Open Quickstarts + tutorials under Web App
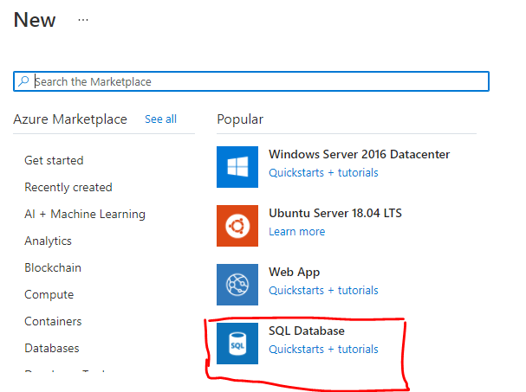Screen dimensions: 526x392 point(323,291)
